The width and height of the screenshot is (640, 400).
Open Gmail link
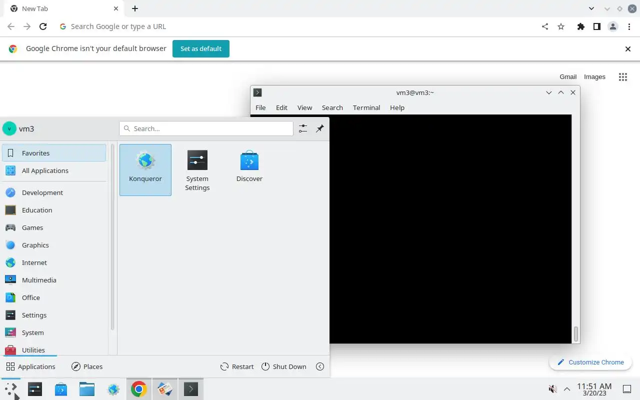(568, 76)
